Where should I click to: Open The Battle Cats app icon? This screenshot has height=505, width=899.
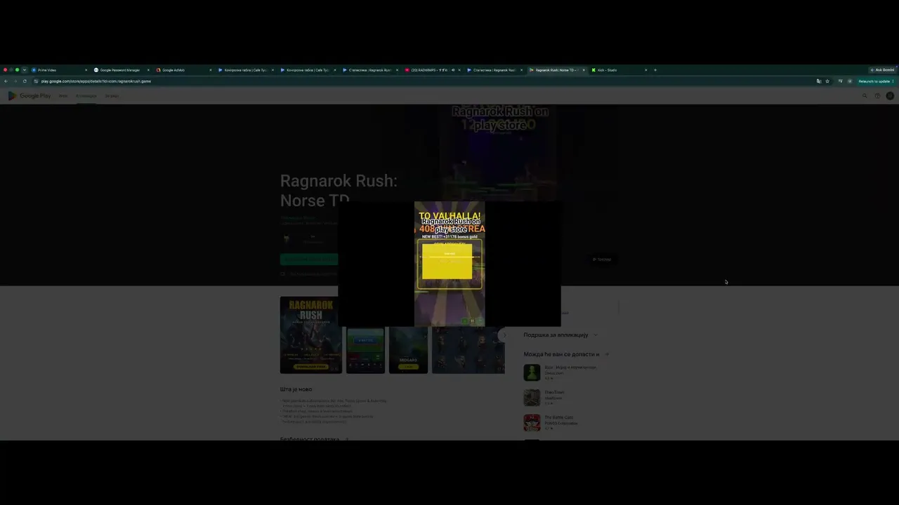(x=532, y=423)
